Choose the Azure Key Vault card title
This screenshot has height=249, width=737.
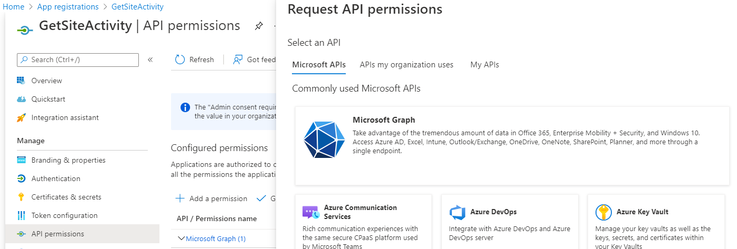pyautogui.click(x=642, y=212)
